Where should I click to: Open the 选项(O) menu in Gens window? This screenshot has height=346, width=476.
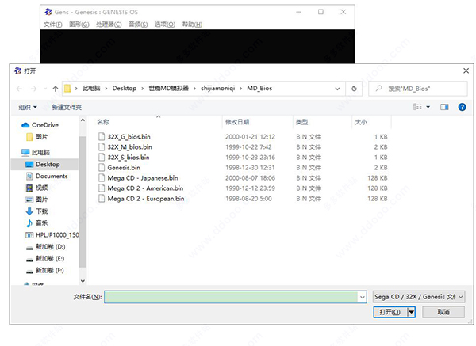(x=165, y=25)
